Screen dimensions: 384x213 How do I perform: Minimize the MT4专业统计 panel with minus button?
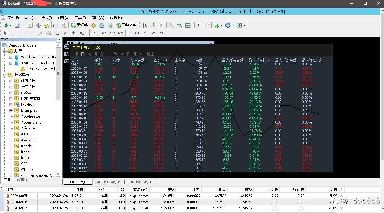point(67,47)
